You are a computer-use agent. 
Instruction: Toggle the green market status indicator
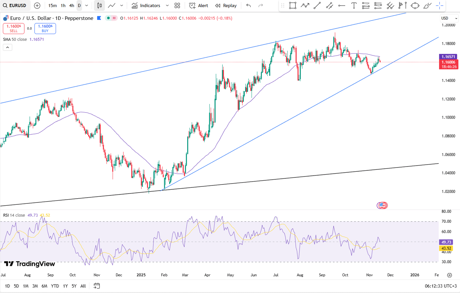tap(108, 18)
